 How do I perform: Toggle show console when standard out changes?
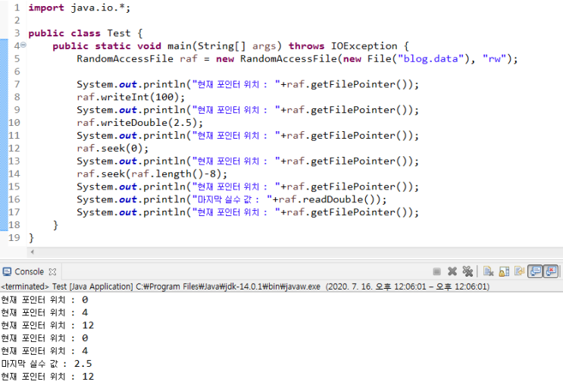tap(535, 271)
